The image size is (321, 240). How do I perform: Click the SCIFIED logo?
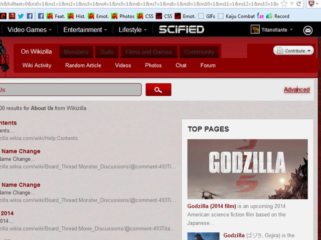[182, 29]
